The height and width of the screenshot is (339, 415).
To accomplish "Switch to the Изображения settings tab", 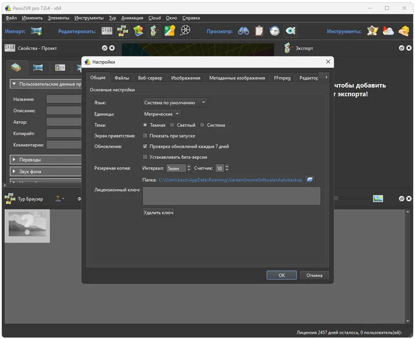I will pos(186,78).
